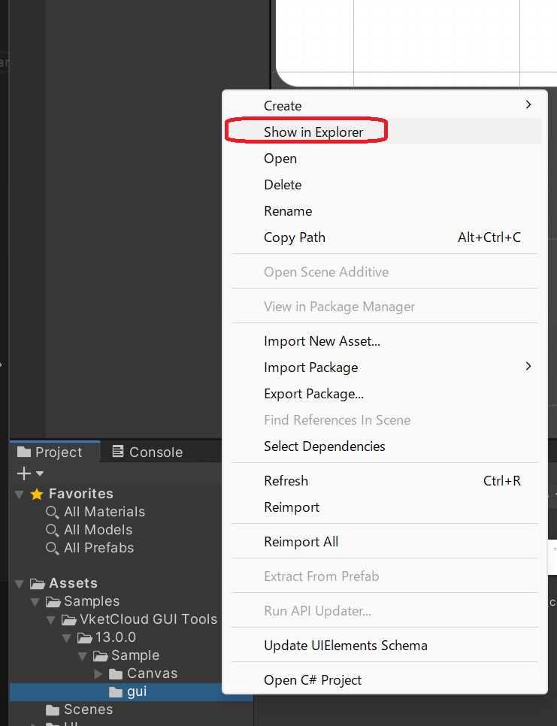The width and height of the screenshot is (557, 726).
Task: Expand the Canvas folder arrow
Action: pos(98,673)
